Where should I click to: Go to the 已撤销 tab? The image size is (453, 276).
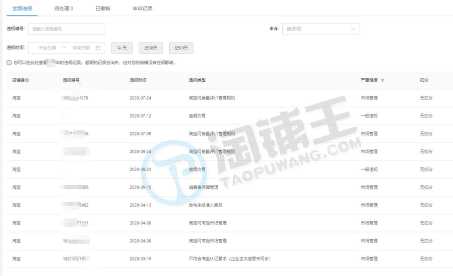click(103, 8)
